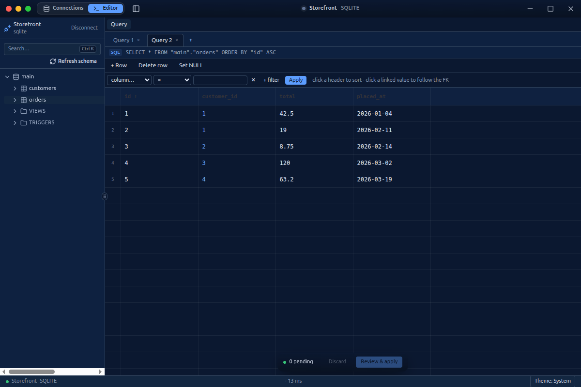Sort by the customer_id column header
Screen dimensions: 581x387
point(237,97)
